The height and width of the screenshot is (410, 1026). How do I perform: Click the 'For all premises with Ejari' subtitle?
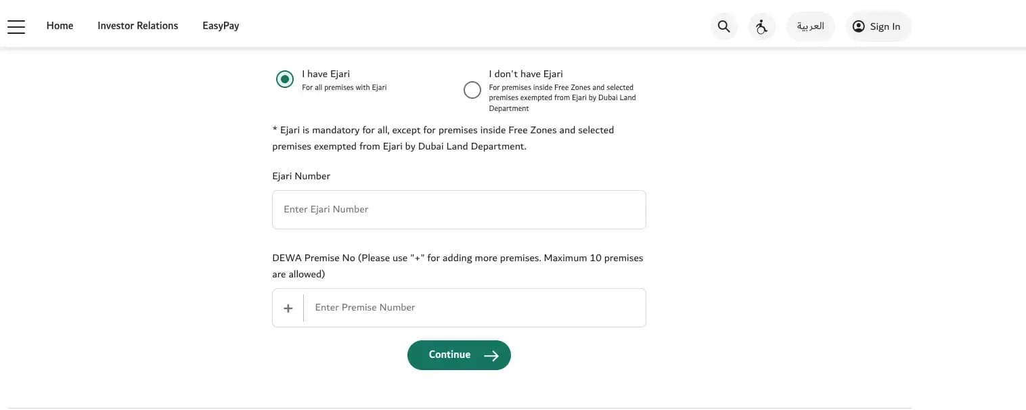coord(344,87)
